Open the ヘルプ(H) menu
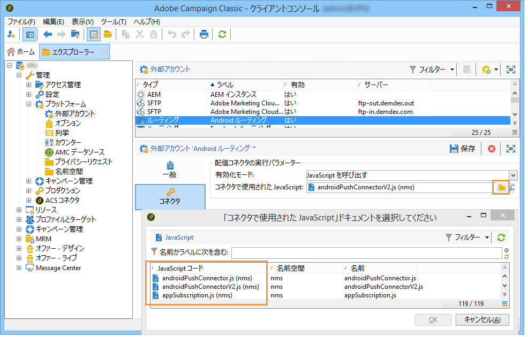Image resolution: width=528 pixels, height=337 pixels. [x=147, y=22]
